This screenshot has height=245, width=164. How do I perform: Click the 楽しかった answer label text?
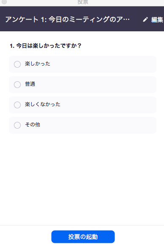[38, 64]
